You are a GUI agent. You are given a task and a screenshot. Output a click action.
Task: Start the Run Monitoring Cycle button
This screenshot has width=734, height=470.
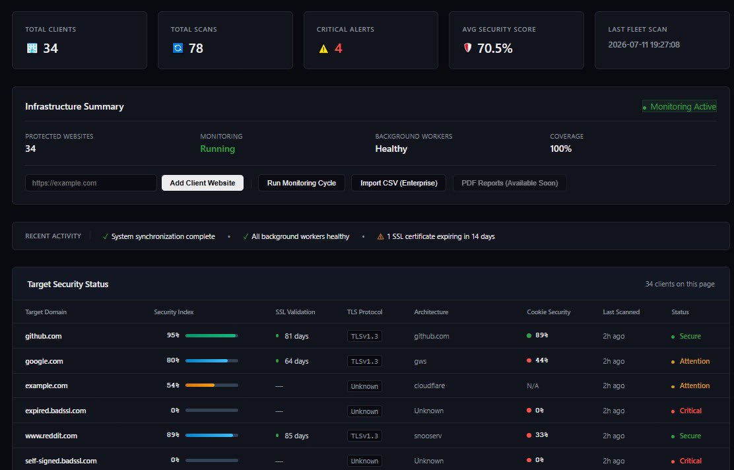click(302, 183)
